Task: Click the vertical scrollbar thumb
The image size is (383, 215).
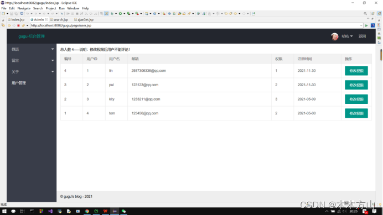Action: coord(381,55)
